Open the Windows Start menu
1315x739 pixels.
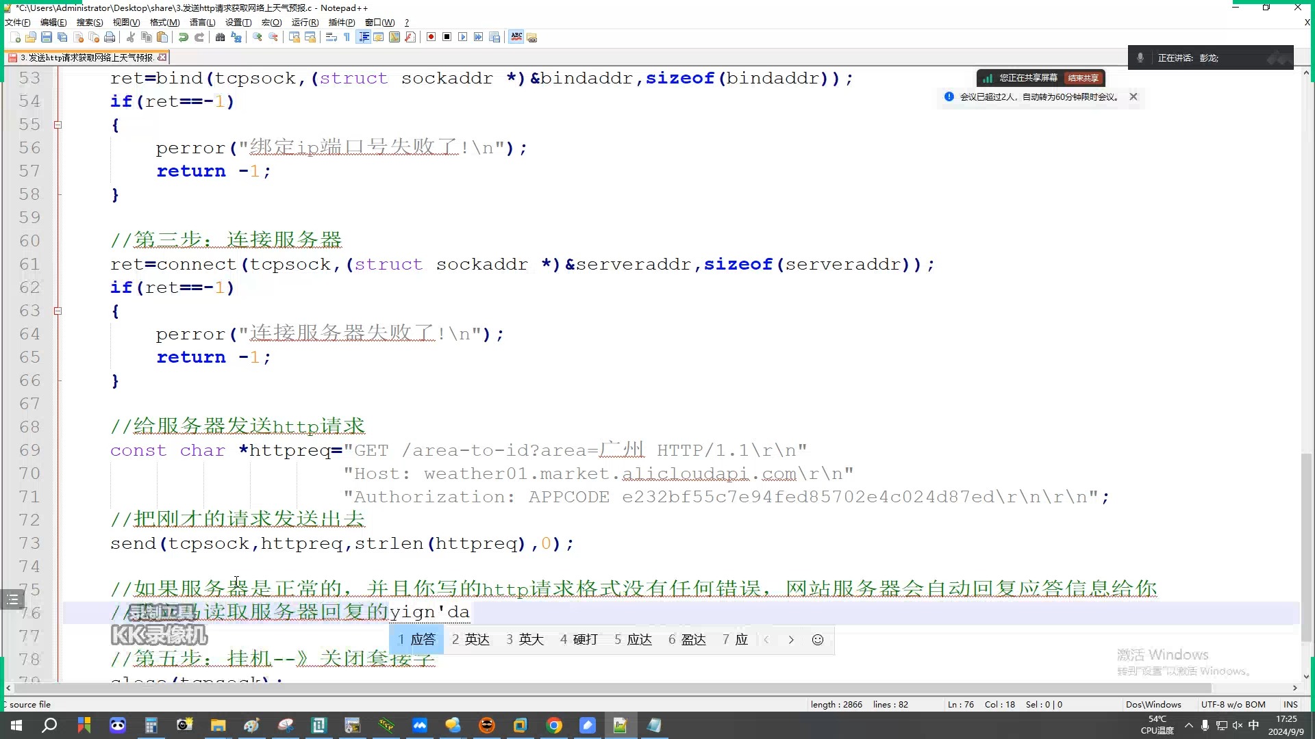pos(16,725)
